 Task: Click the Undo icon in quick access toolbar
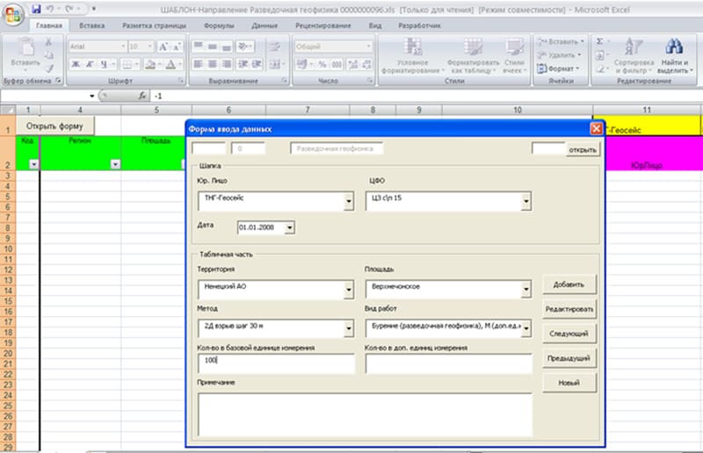50,9
